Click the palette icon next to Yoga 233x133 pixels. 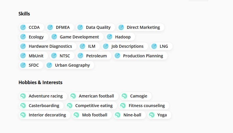point(152,115)
